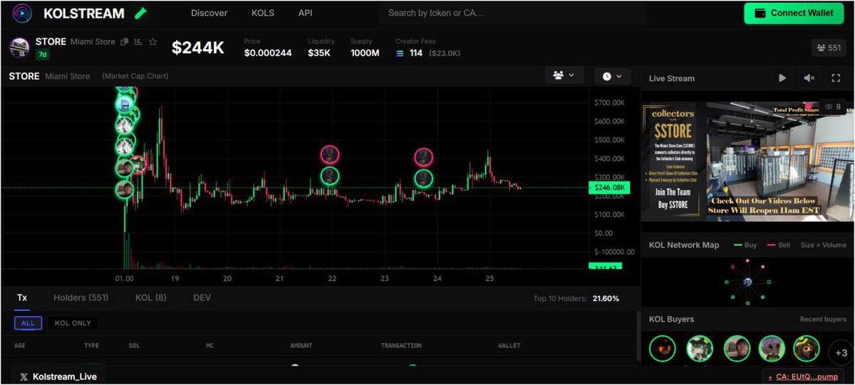
Task: Click the Liquidity $35K value
Action: click(319, 53)
